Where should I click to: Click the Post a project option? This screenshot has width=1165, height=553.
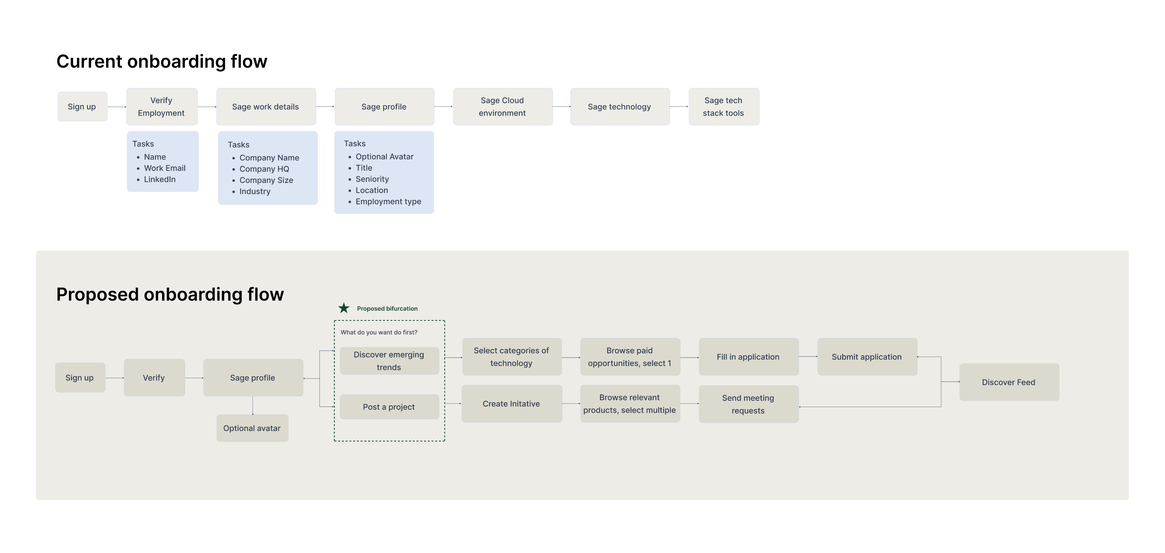[389, 407]
